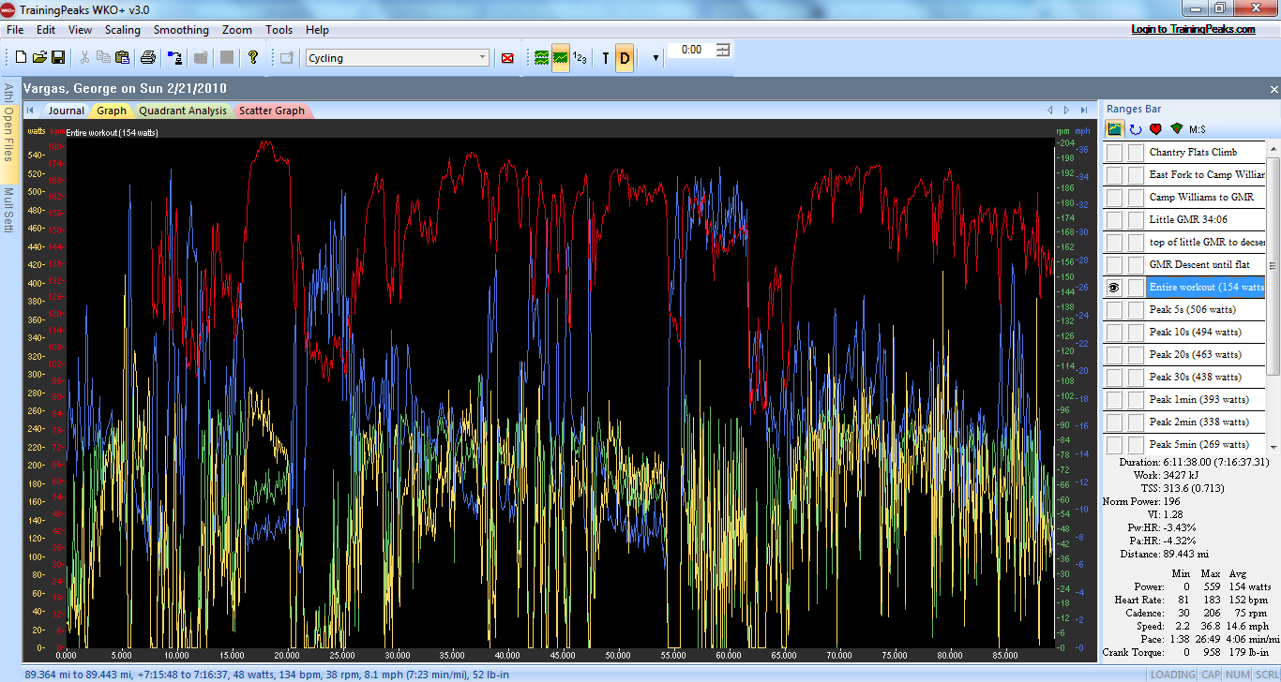Click the 0:00 smoothing time stepper

[723, 50]
